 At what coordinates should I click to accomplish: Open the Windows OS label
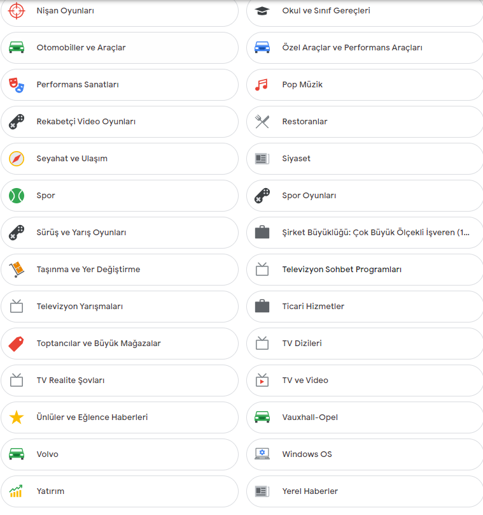[307, 454]
